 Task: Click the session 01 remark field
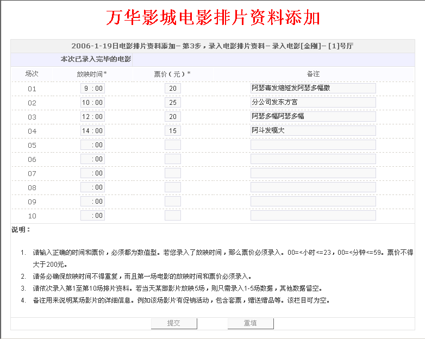tap(313, 88)
